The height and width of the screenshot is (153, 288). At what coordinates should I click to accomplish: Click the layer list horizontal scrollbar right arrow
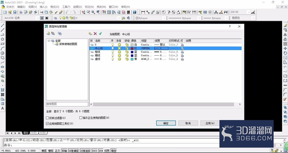point(240,104)
